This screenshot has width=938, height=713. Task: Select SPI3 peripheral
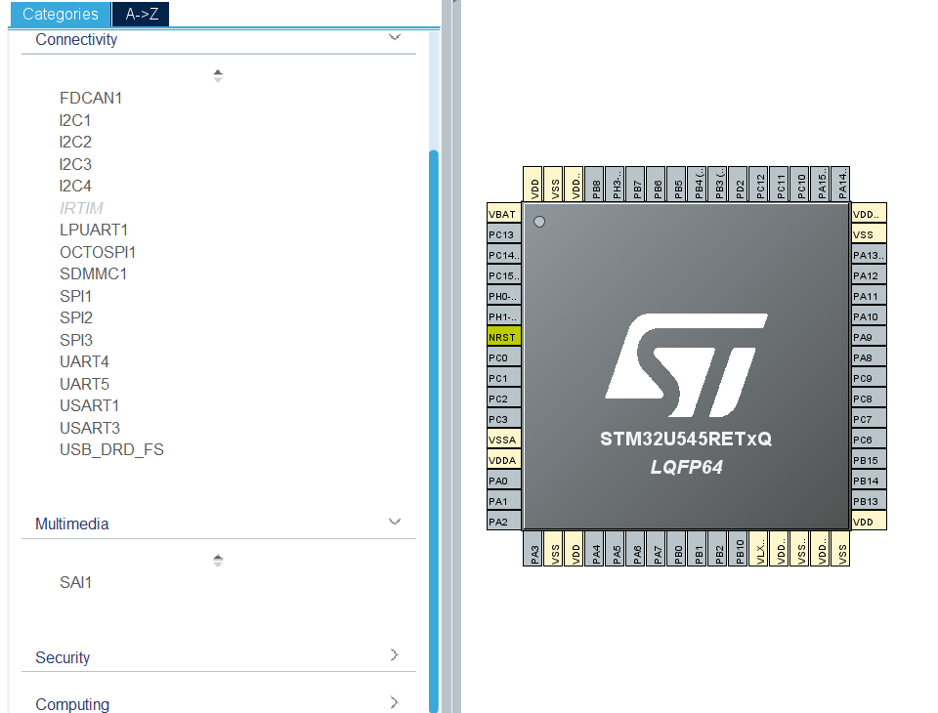point(76,340)
